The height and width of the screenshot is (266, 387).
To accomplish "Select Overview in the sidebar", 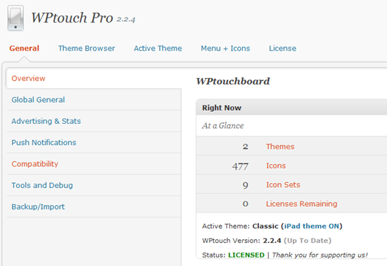I will (x=28, y=79).
